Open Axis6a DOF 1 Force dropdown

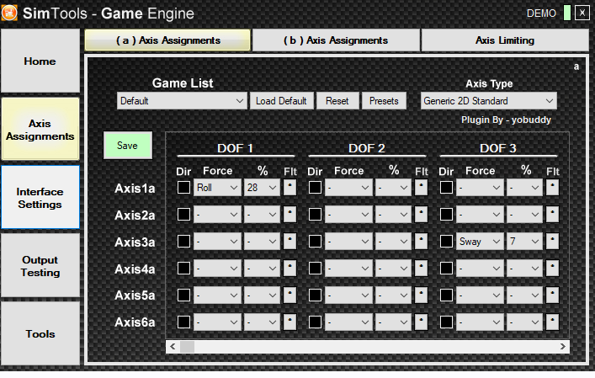coord(217,322)
